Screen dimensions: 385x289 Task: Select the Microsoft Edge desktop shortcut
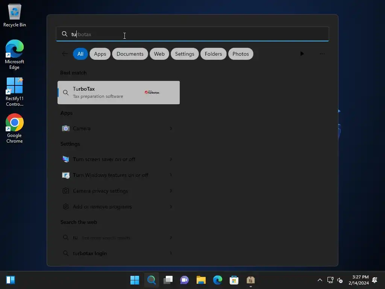pos(15,55)
